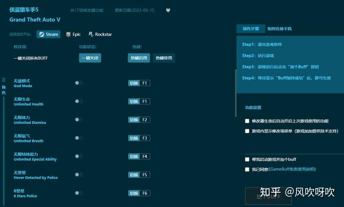Check the 帮我启动游戏并加个buff checkbox
This screenshot has height=207, width=344.
247,160
